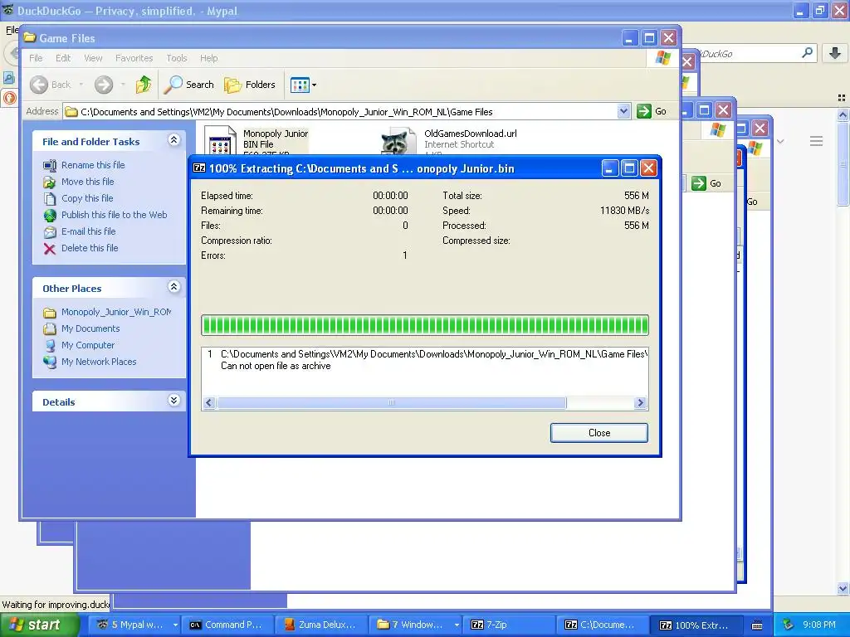Select the 'Can not open file as archive' error row
This screenshot has height=637, width=850.
pos(276,366)
